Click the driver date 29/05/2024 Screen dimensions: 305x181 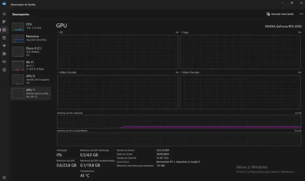[x=163, y=154]
